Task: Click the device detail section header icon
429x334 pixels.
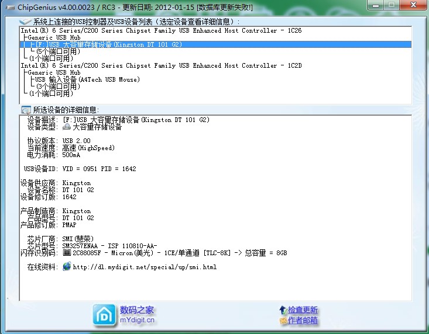Action: [26, 110]
